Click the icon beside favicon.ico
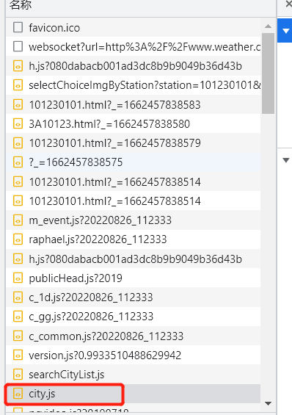292x415 pixels. 18,27
